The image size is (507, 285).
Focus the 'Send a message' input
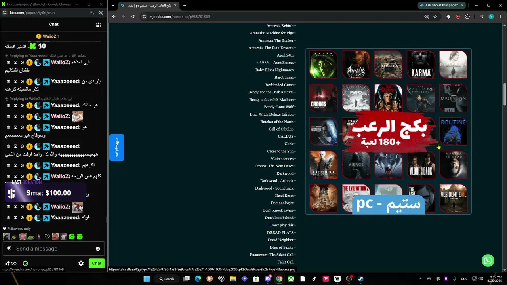click(x=53, y=249)
